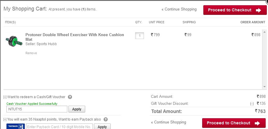Click the top Continue Shopping link

179,9
